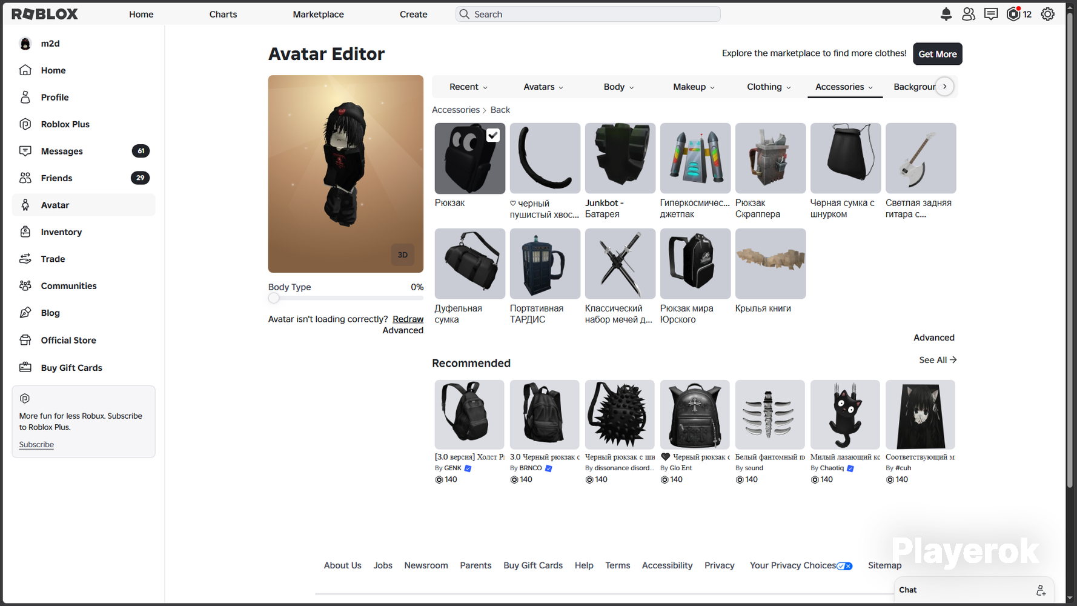Open Messages in the sidebar

[84, 151]
